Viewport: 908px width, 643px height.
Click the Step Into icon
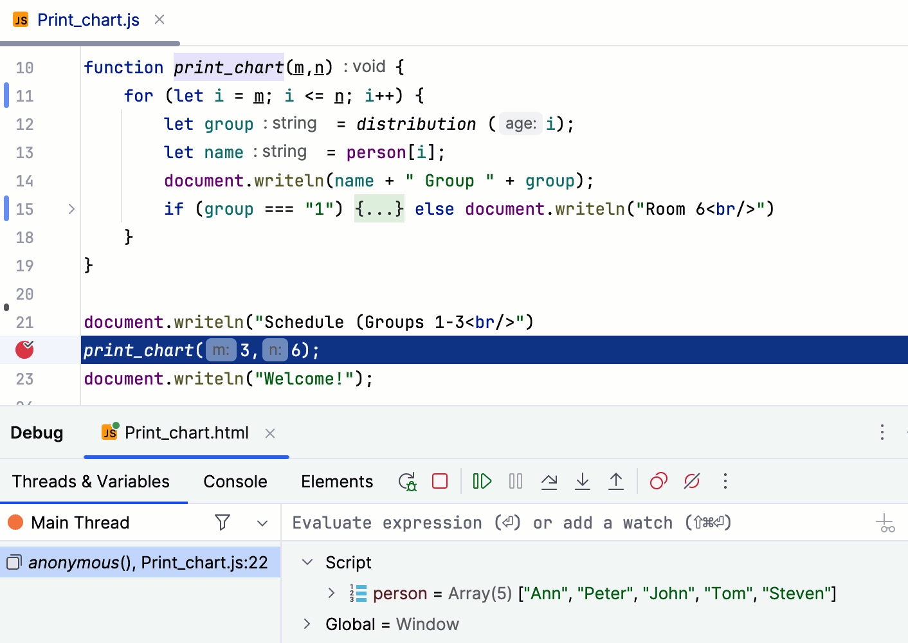[583, 480]
